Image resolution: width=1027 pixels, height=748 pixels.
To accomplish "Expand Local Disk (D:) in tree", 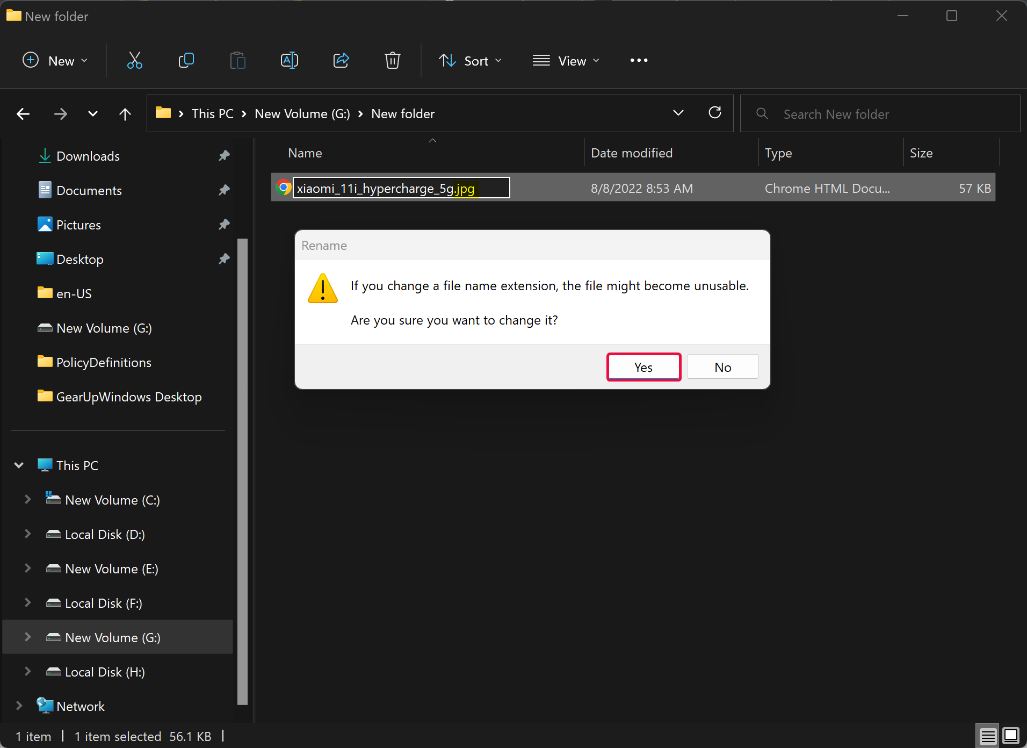I will (x=27, y=534).
